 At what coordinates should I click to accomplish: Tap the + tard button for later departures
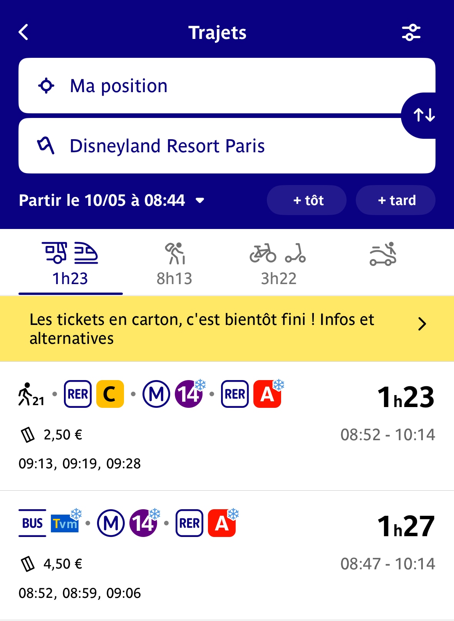point(395,200)
